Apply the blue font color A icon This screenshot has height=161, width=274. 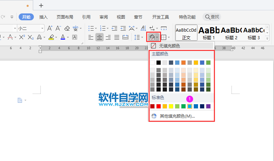63,37
